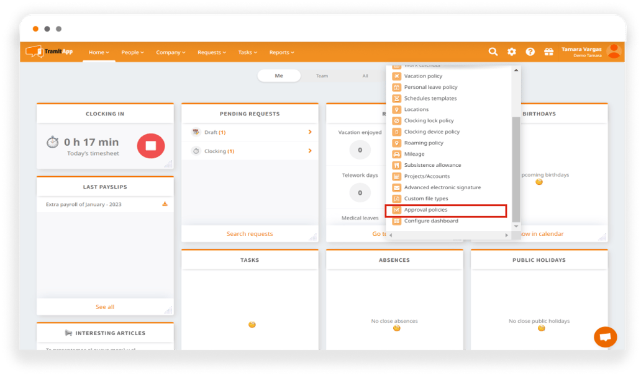The image size is (641, 376).
Task: Click the menu scrollbar down arrow
Action: (x=516, y=226)
